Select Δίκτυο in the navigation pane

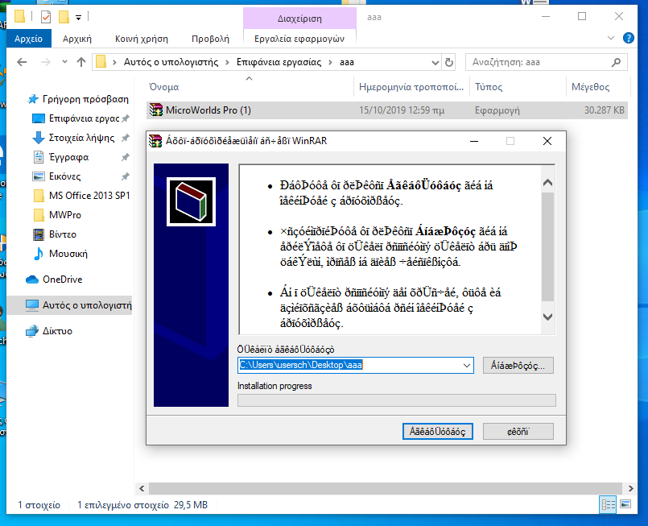(49, 331)
